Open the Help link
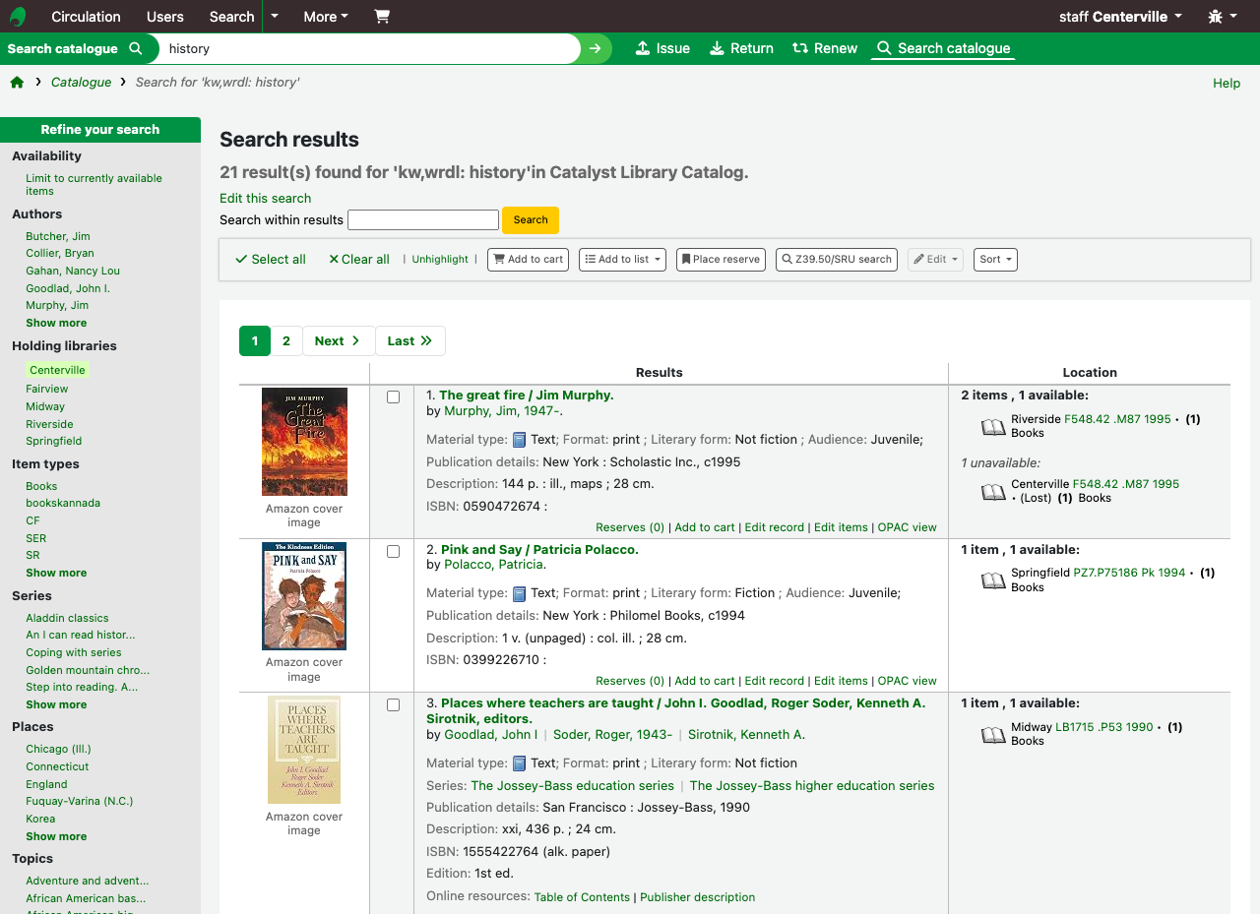The height and width of the screenshot is (914, 1260). tap(1227, 83)
